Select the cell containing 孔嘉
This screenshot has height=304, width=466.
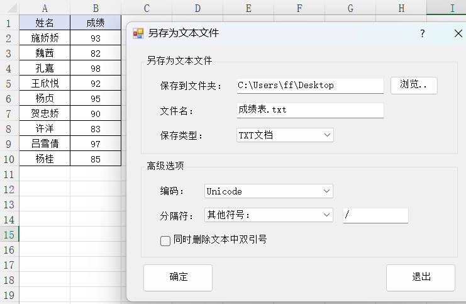45,68
